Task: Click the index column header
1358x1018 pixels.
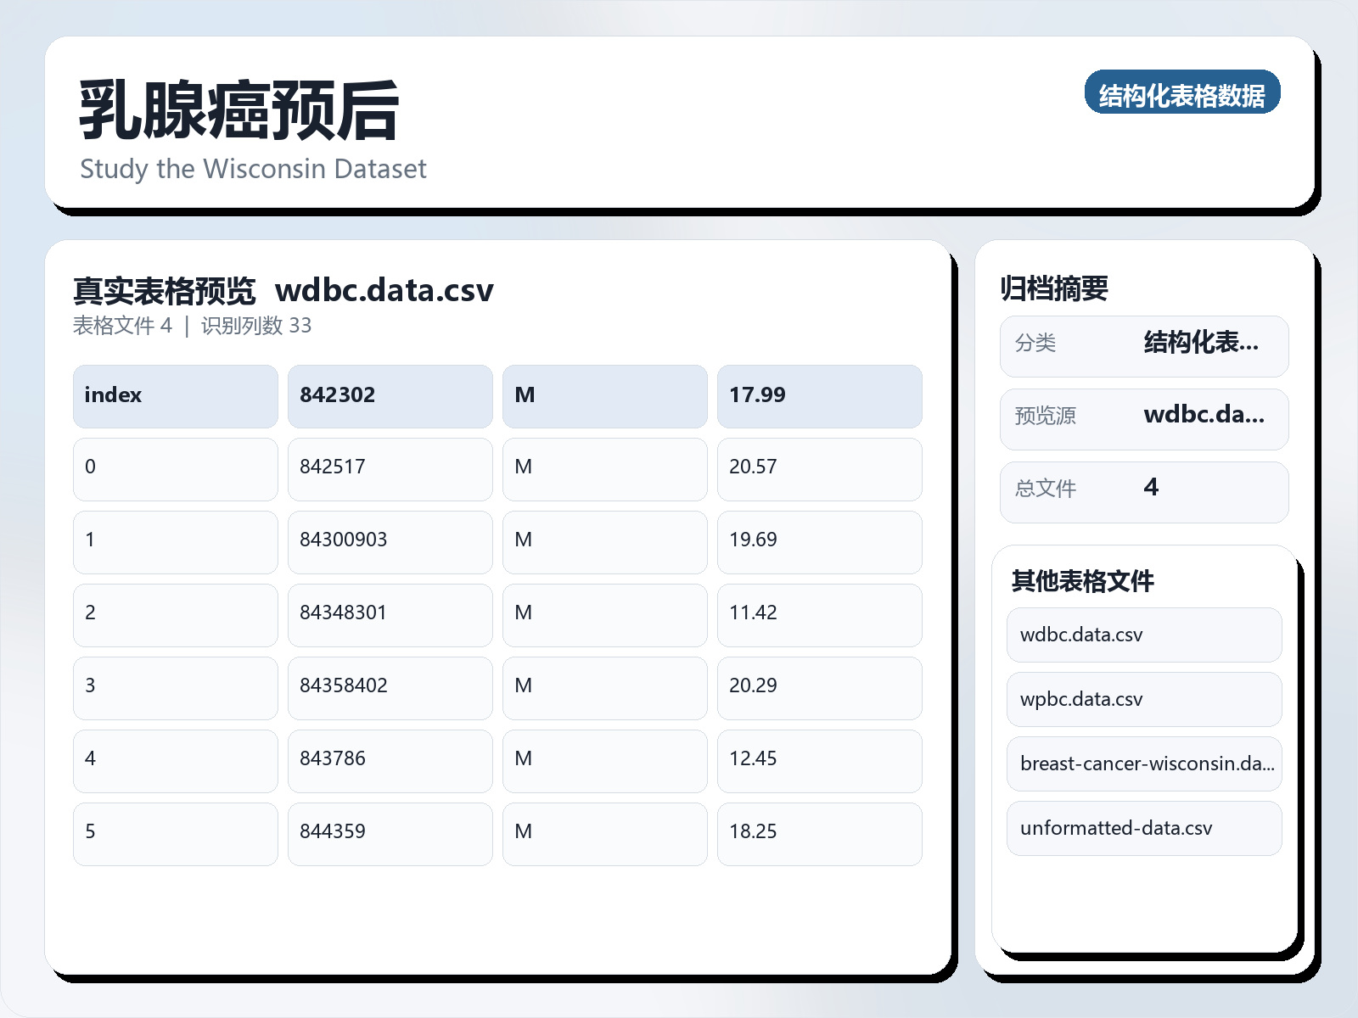Action: [x=175, y=396]
